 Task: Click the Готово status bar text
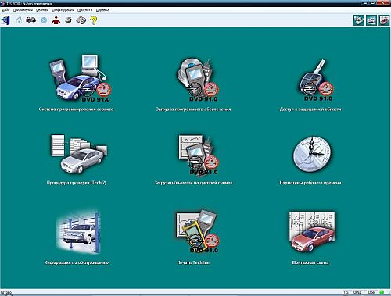(x=6, y=292)
